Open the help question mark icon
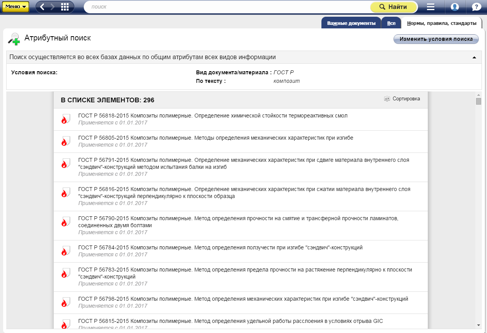 click(476, 7)
